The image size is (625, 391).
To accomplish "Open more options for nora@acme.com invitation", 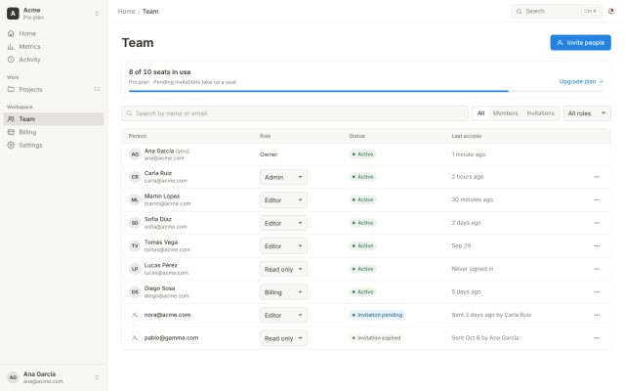I will (x=597, y=315).
